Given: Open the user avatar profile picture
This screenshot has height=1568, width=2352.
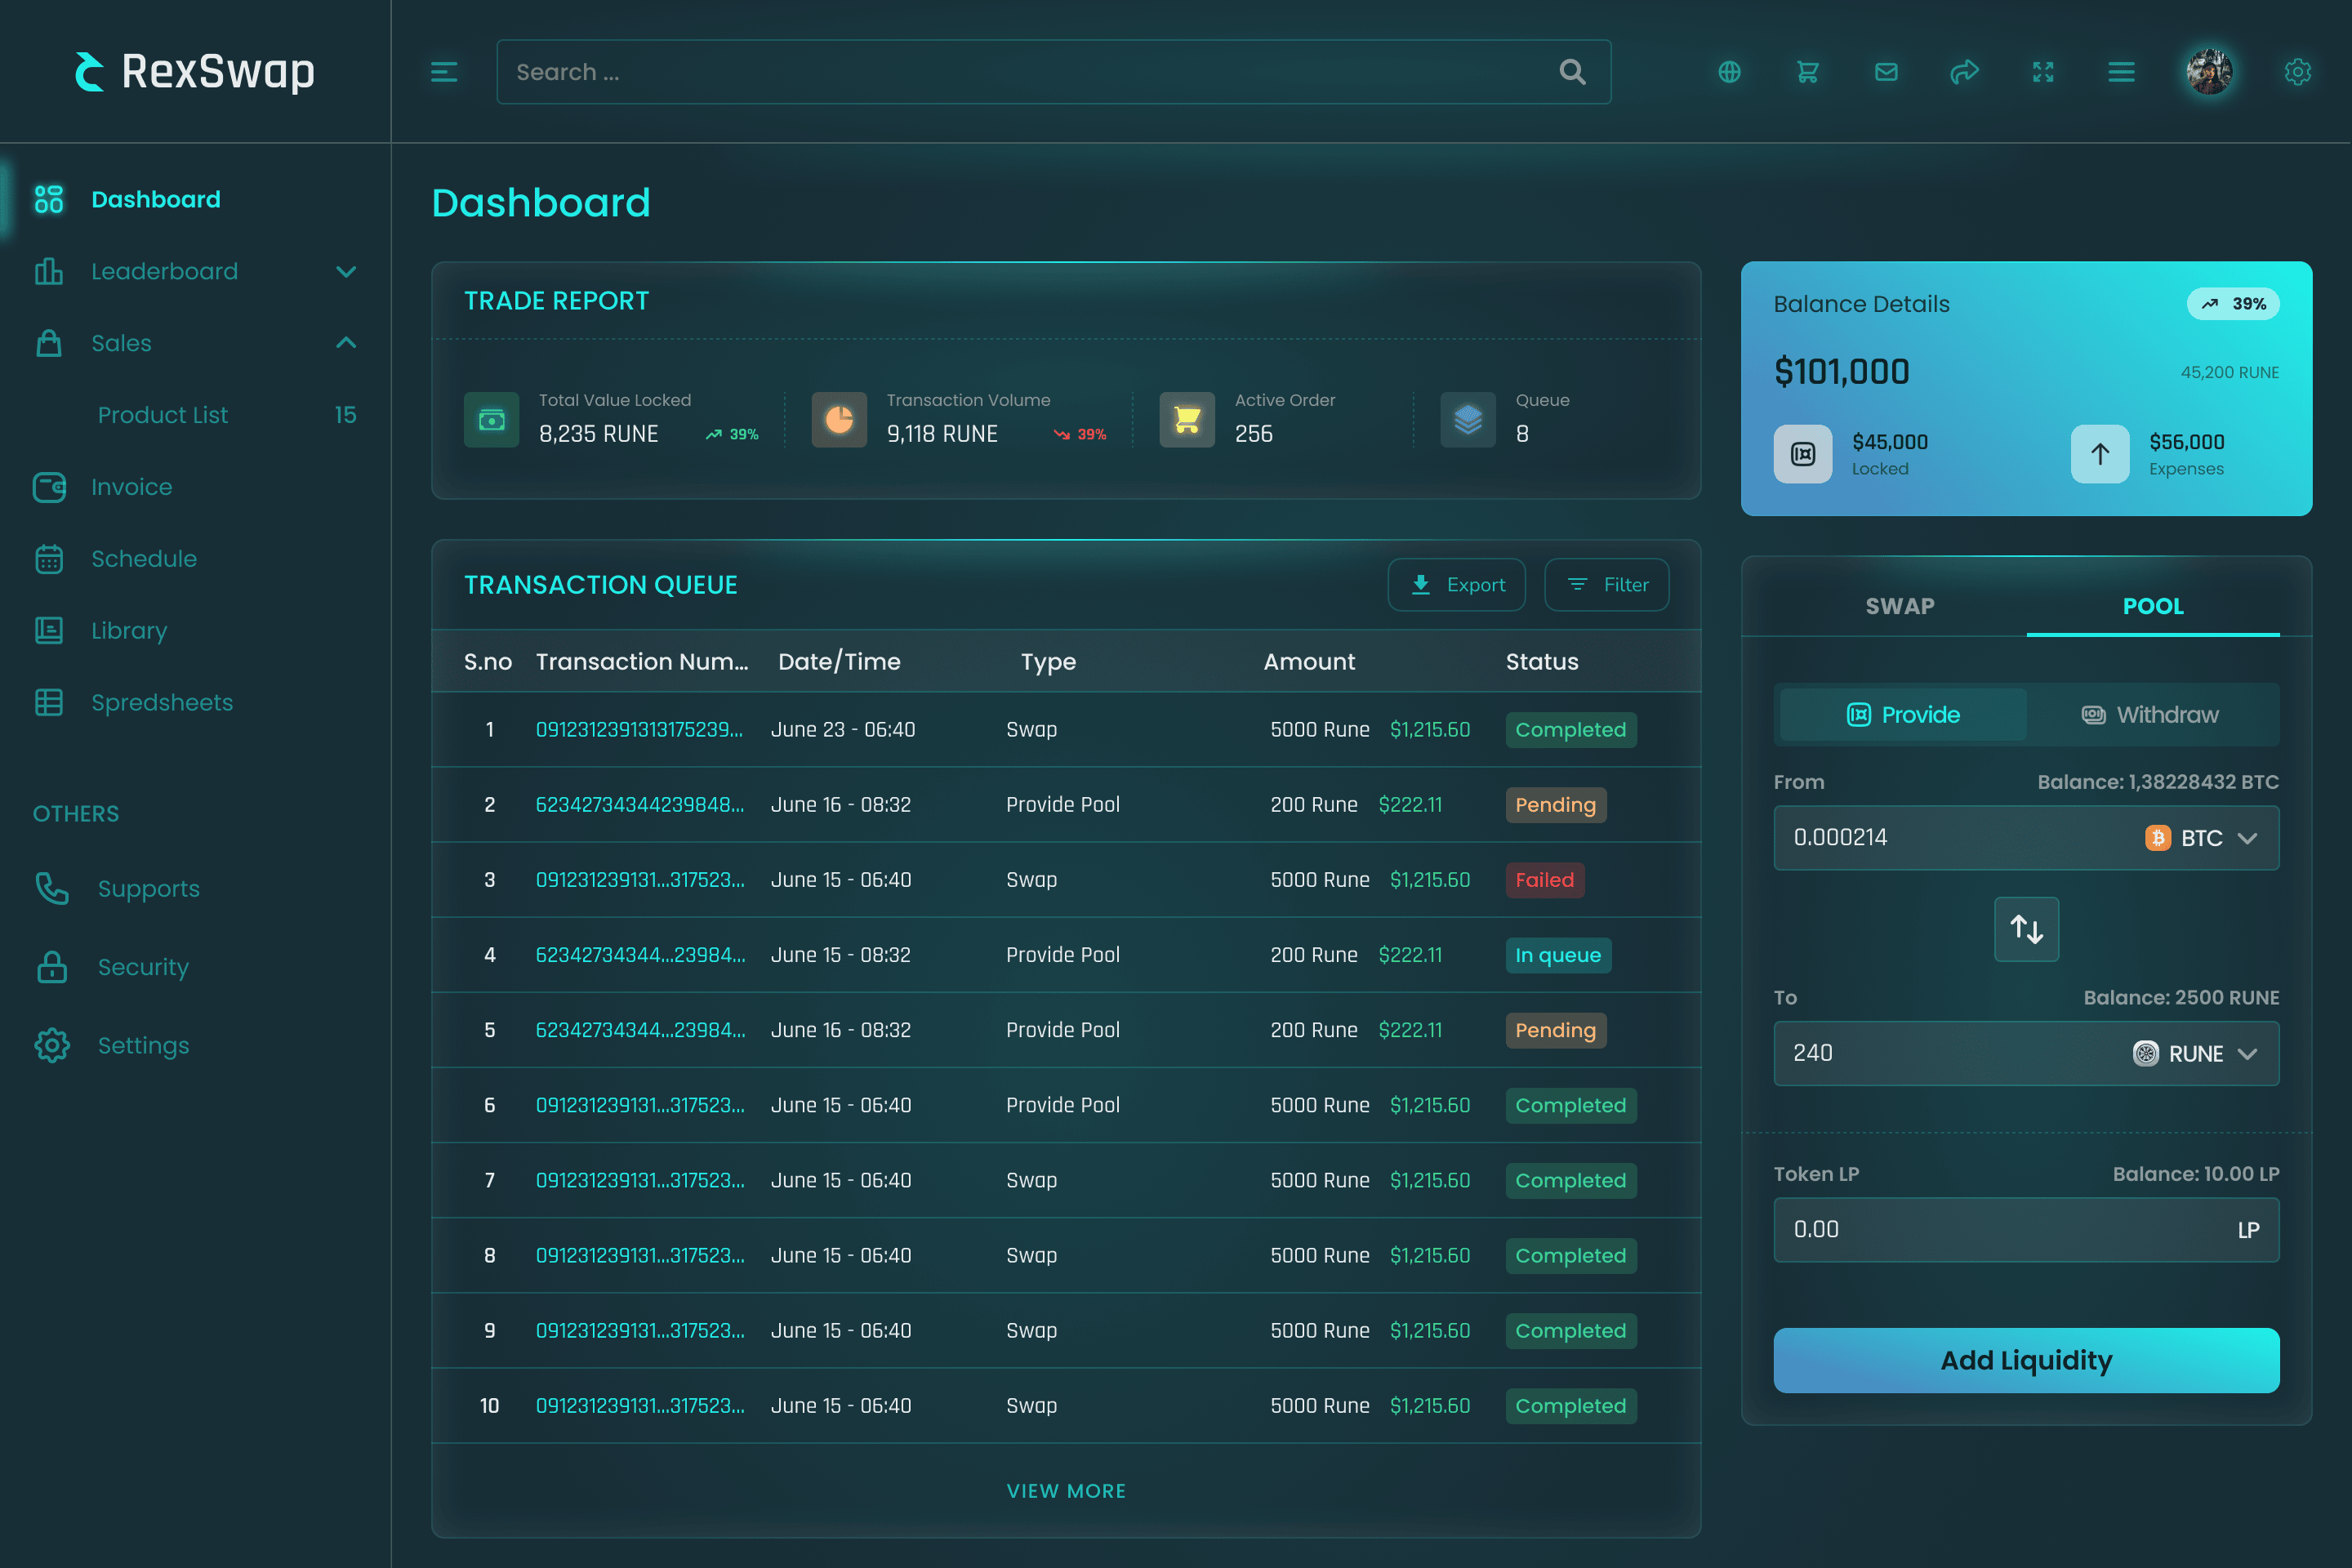Looking at the screenshot, I should [2209, 72].
